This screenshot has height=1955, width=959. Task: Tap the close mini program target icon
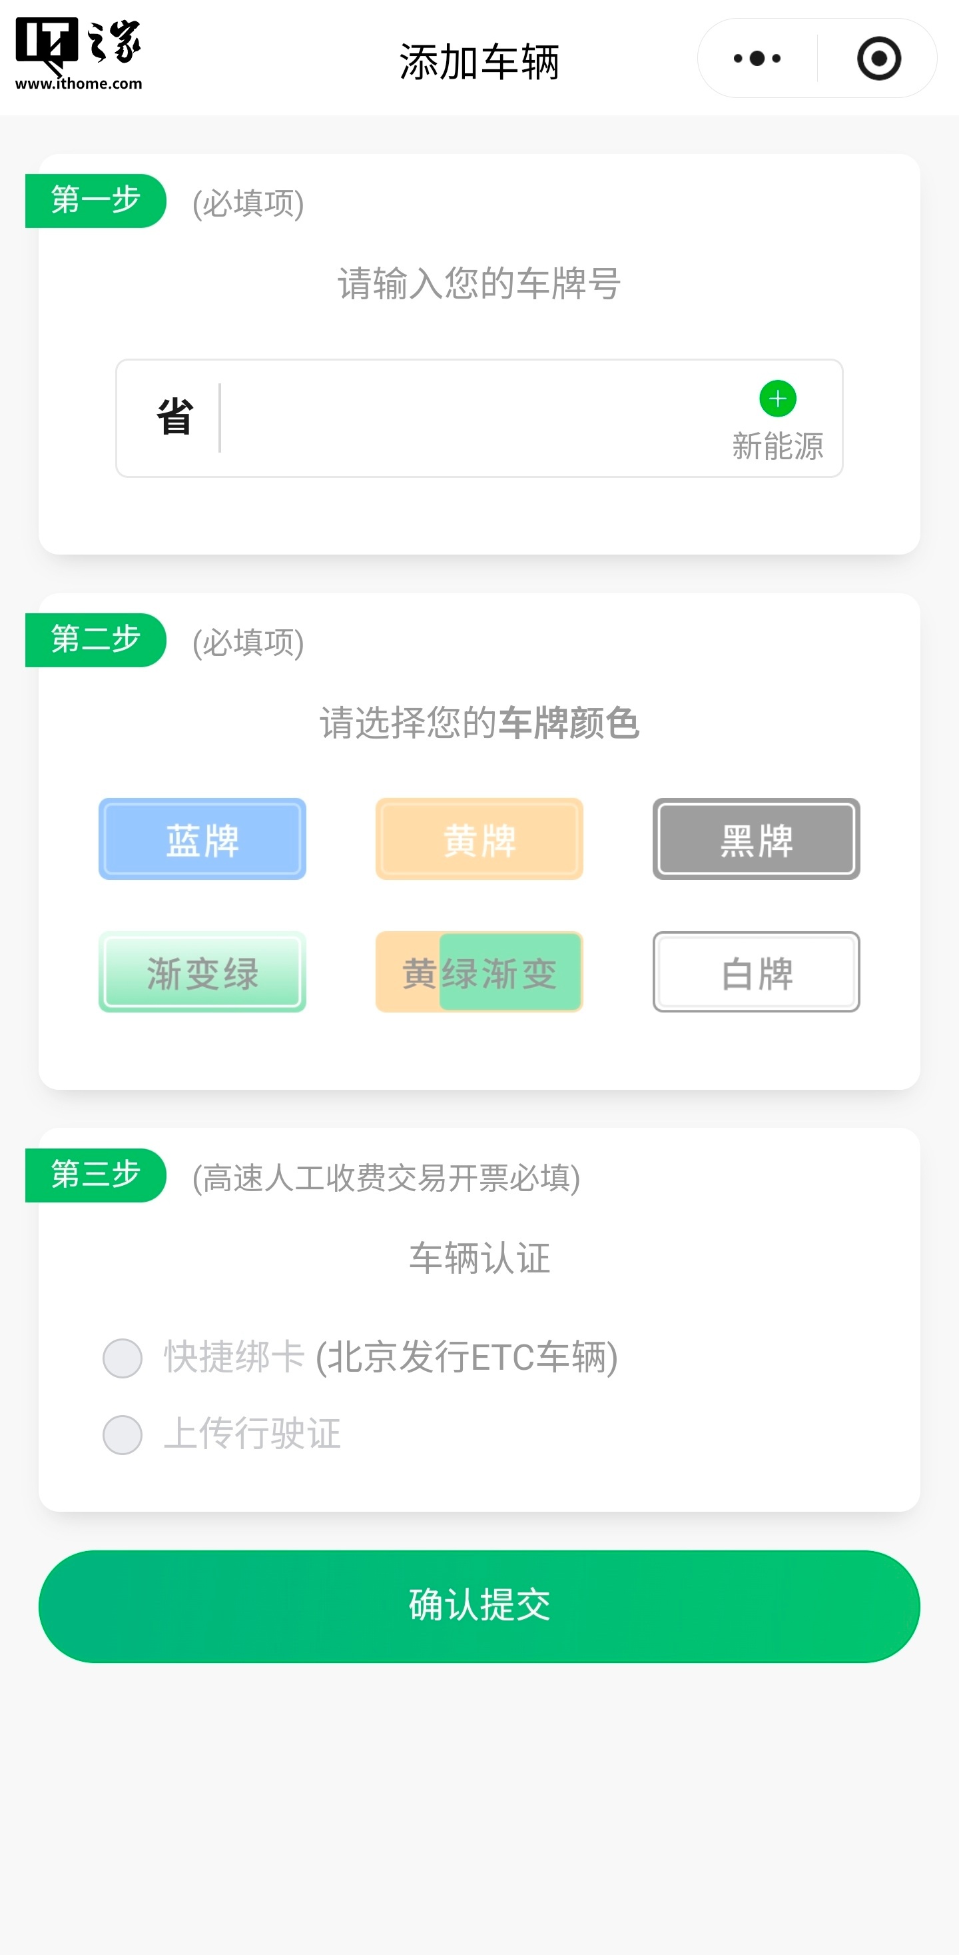click(878, 59)
